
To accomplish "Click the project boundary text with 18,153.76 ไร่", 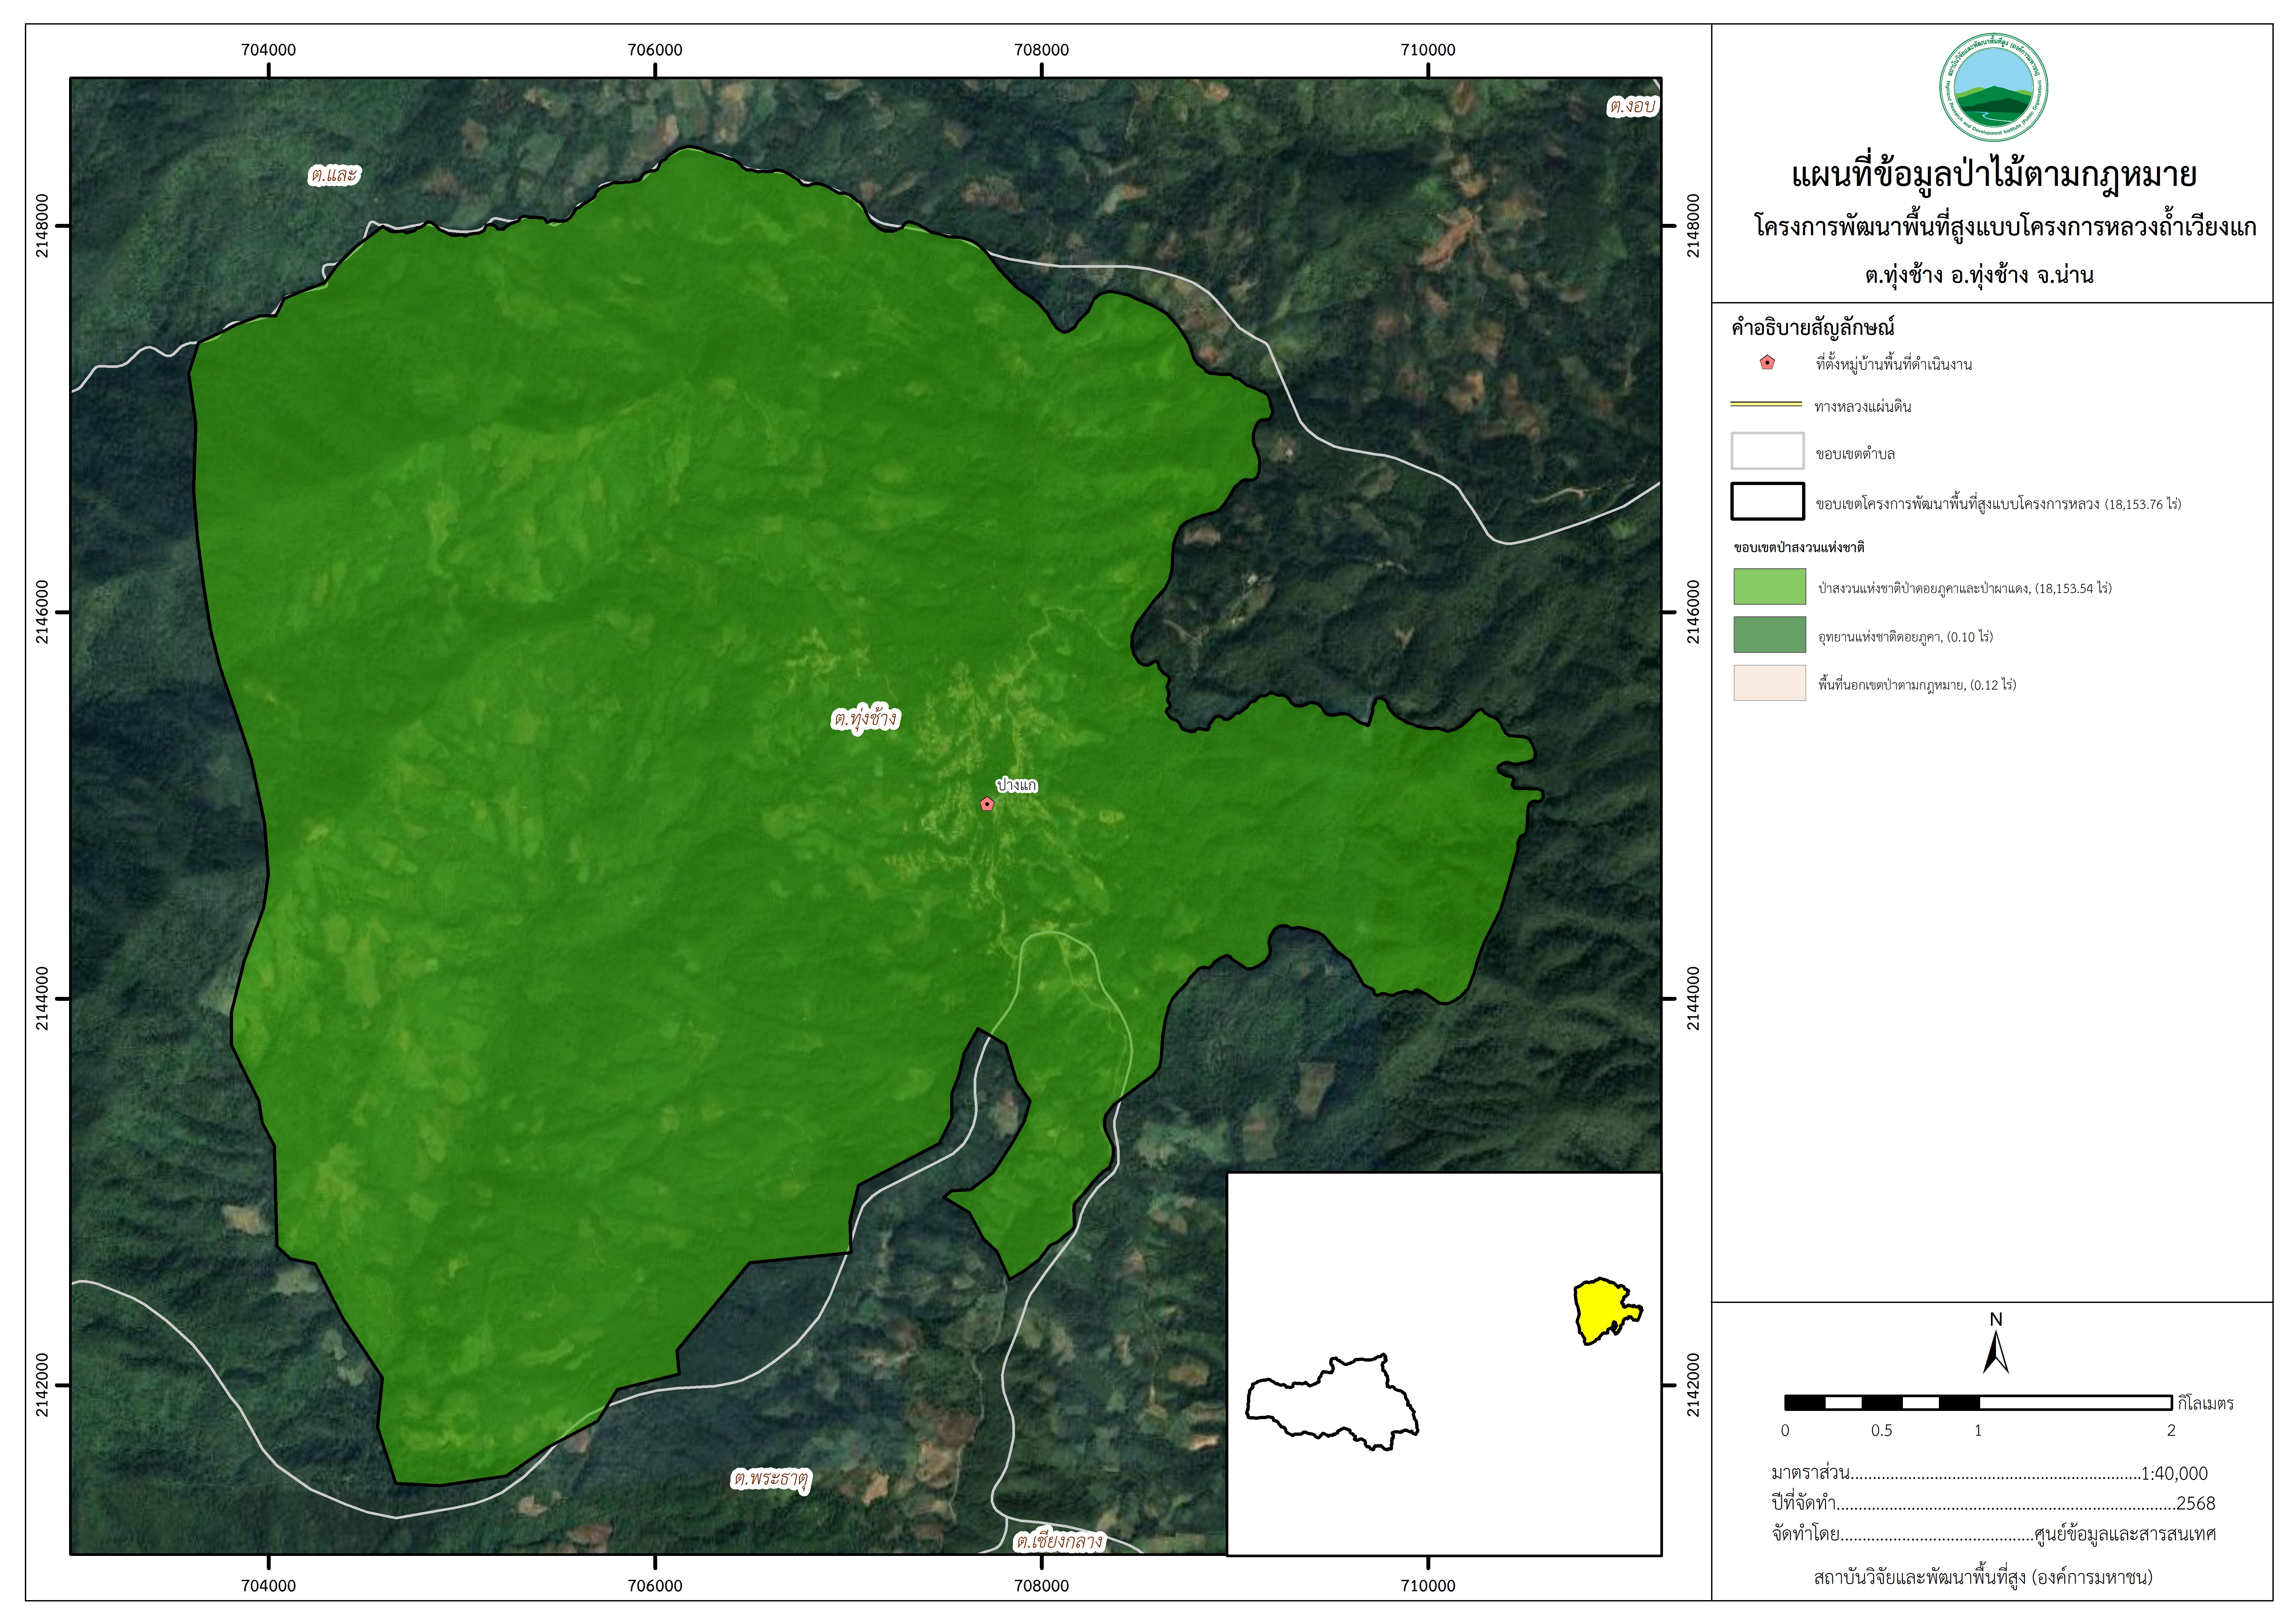I will (x=1998, y=504).
